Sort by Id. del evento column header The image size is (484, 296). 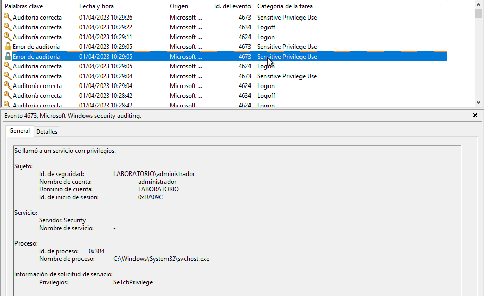(232, 6)
